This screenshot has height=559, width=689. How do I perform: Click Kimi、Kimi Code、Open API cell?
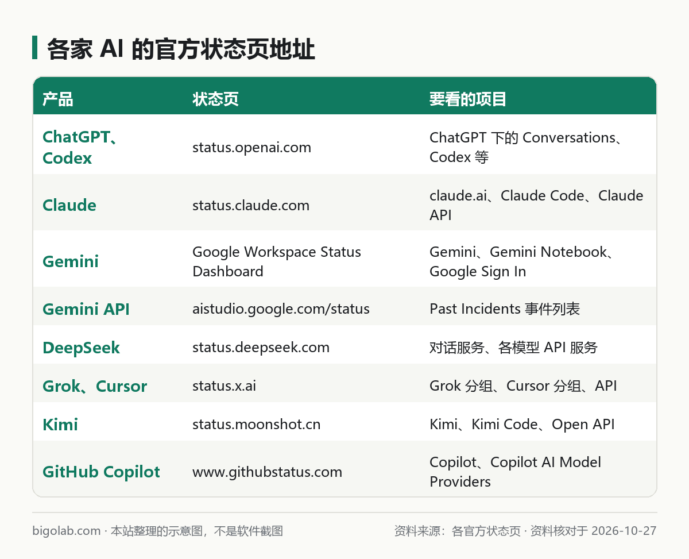click(x=522, y=424)
